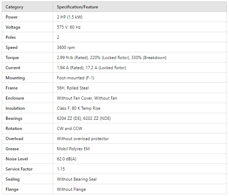Click 'Foot-mounted (F-1)' mounting value
Screen dimensions: 229x196
click(76, 78)
